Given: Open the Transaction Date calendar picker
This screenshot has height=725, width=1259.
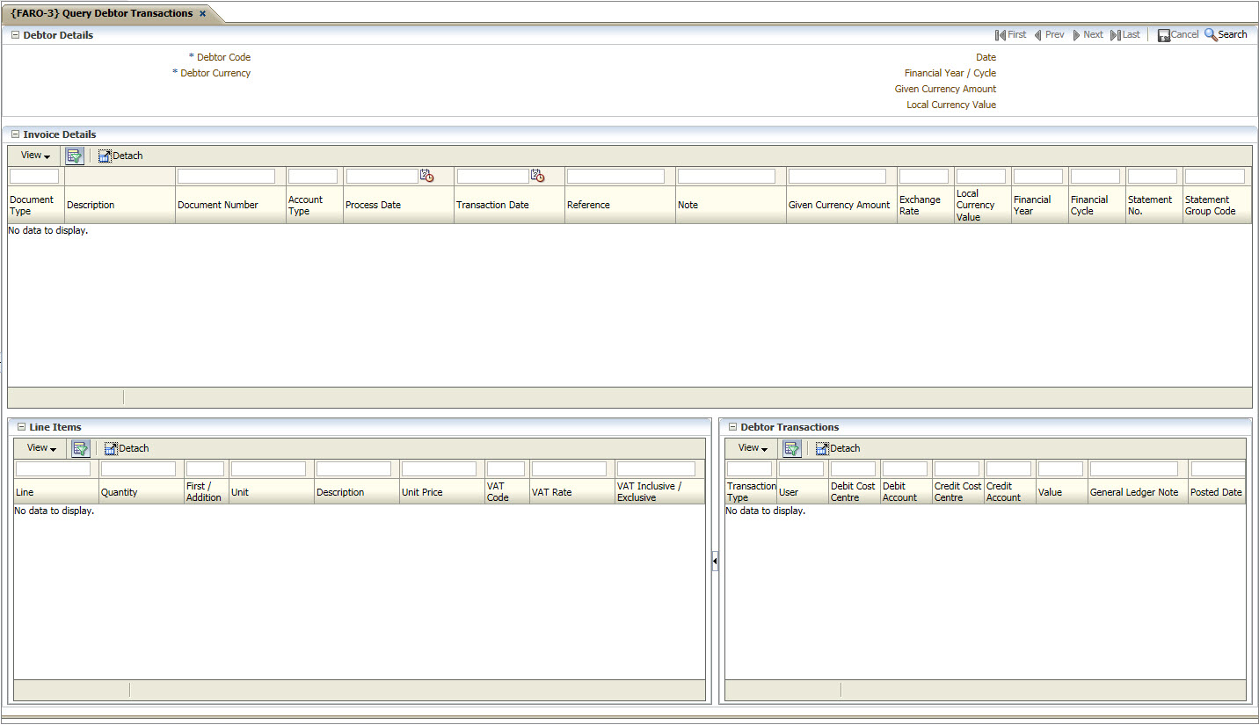Looking at the screenshot, I should tap(537, 176).
